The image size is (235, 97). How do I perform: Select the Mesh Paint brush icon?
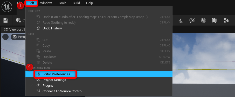[192, 20]
